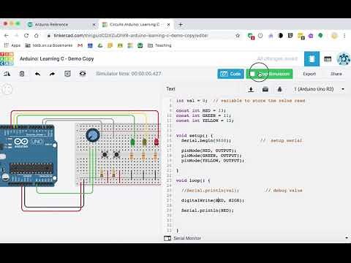Click the project title Arduino: Learning C
The width and height of the screenshot is (351, 263).
tap(56, 58)
